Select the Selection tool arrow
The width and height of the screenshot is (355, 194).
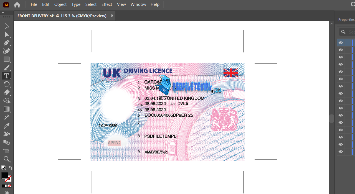click(x=7, y=26)
